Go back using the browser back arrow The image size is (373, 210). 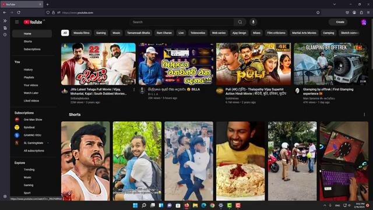(5, 12)
